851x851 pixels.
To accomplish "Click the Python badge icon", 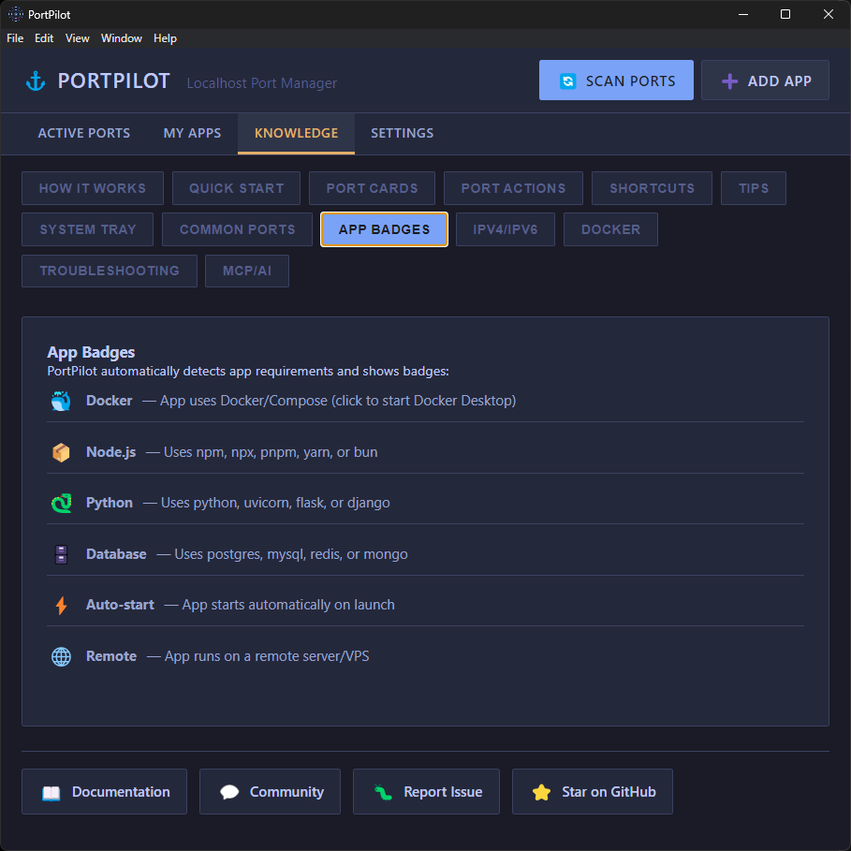I will point(61,503).
